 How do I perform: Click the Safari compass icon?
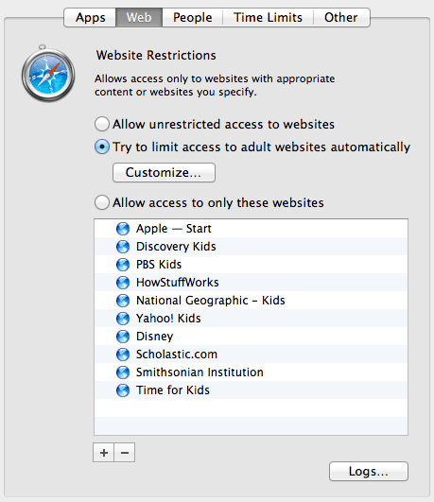[x=48, y=74]
